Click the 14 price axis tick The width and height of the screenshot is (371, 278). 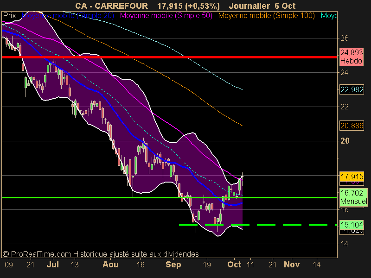point(345,244)
